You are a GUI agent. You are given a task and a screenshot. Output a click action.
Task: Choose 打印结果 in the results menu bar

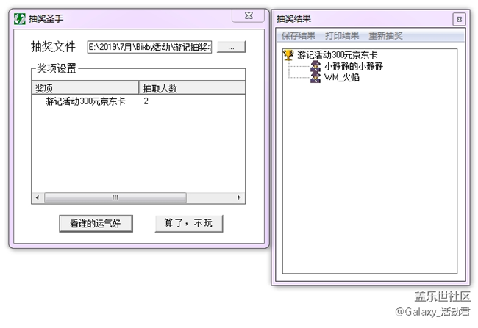point(342,36)
